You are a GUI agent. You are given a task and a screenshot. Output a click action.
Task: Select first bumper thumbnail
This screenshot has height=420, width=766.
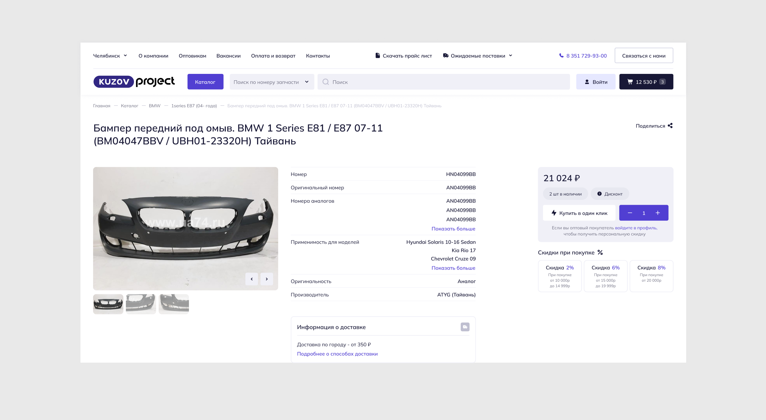point(108,304)
